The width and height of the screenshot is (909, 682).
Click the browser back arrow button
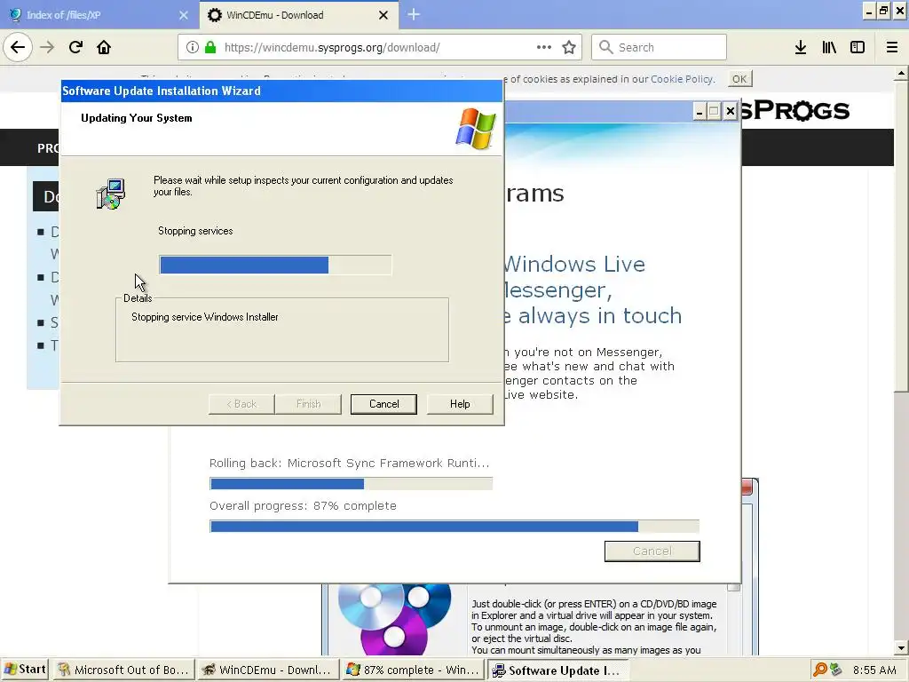pyautogui.click(x=18, y=47)
